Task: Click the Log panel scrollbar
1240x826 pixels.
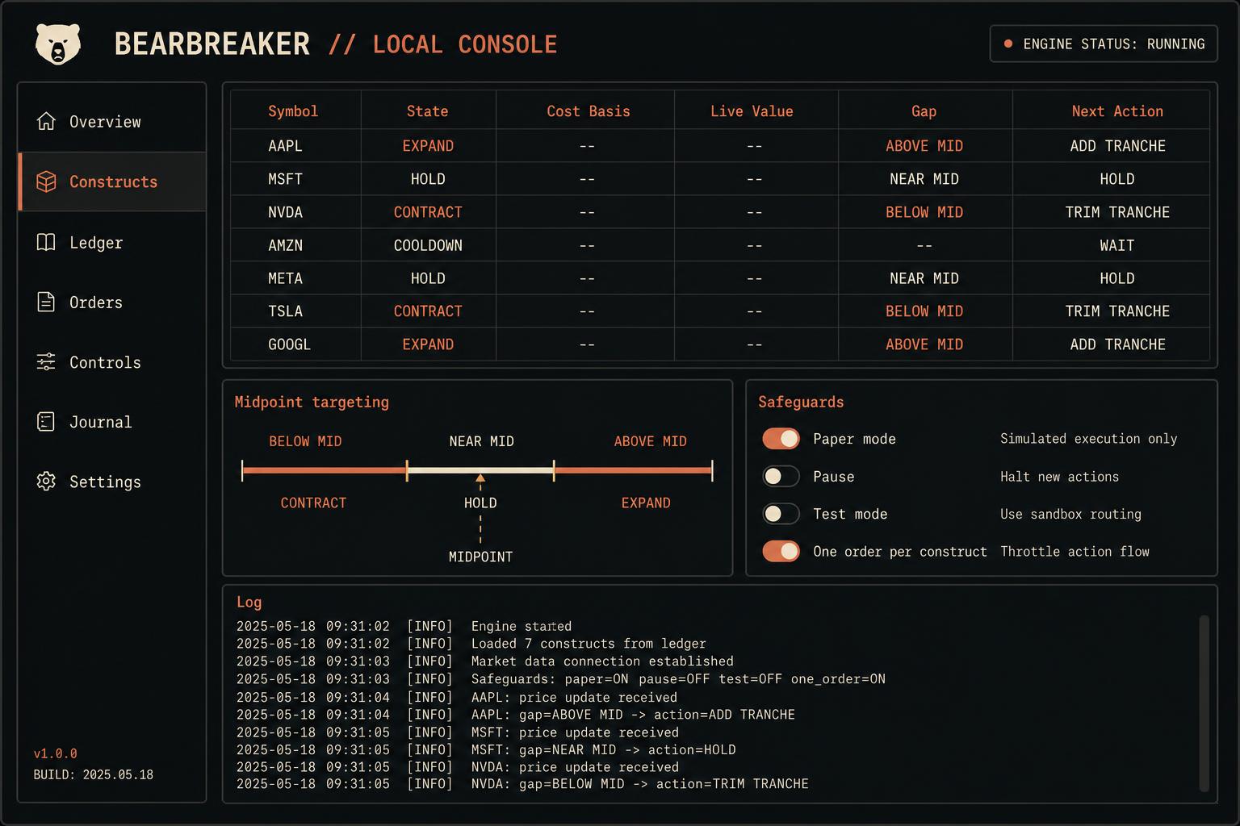Action: pyautogui.click(x=1204, y=703)
